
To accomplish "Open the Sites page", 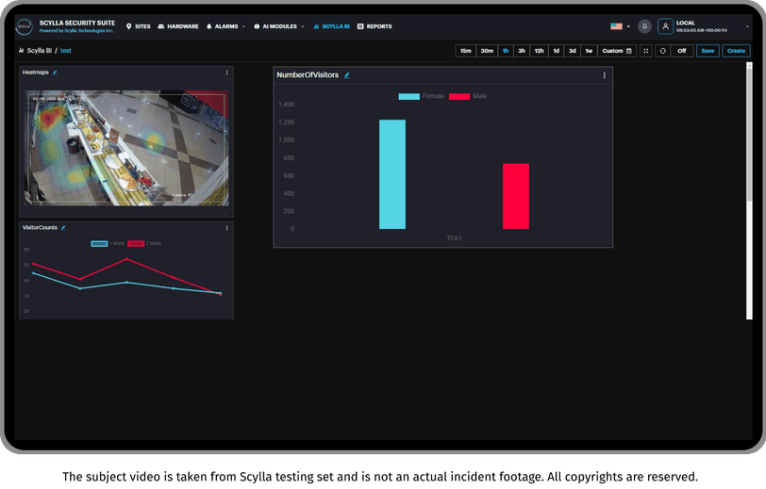I will [139, 26].
